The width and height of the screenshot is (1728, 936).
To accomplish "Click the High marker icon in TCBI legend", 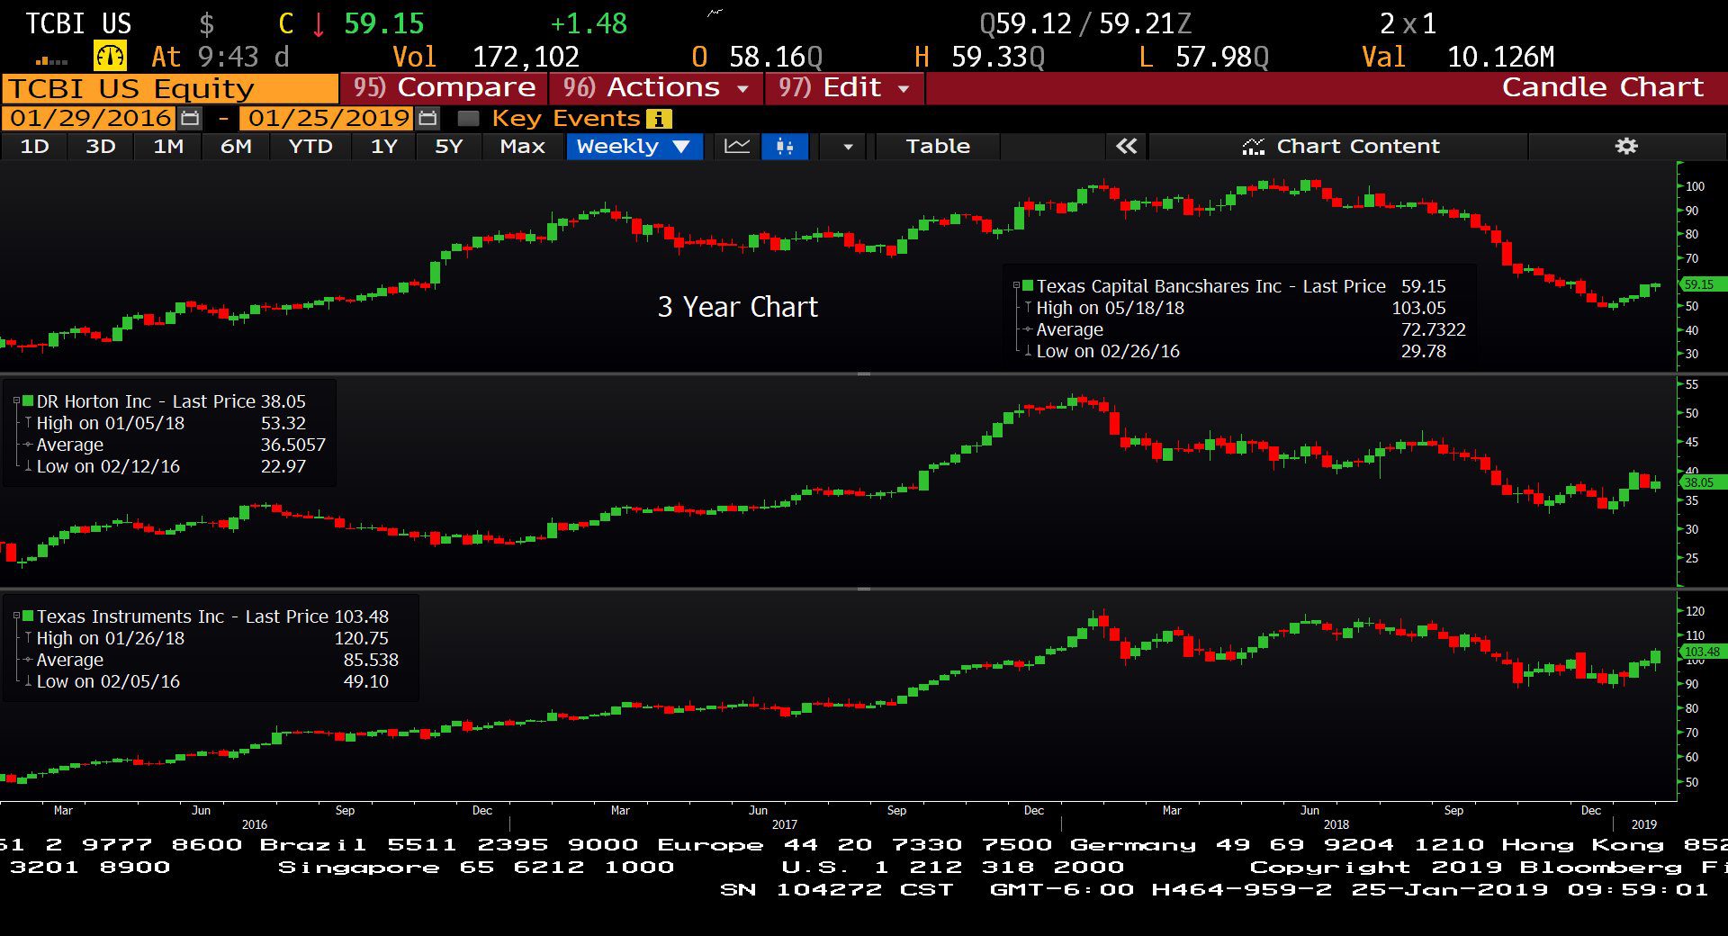I will coord(1028,308).
